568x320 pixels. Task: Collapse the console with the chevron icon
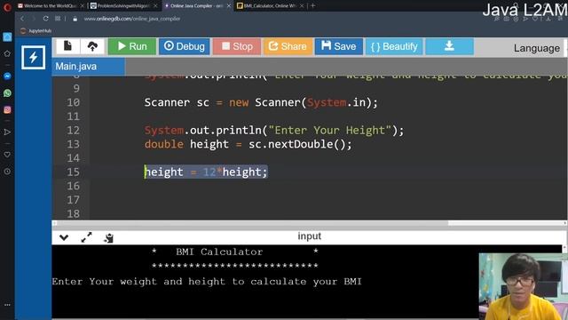(64, 237)
